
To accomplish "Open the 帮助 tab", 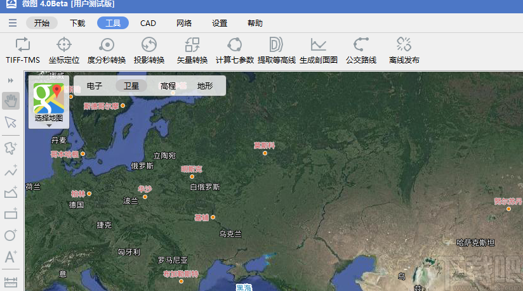I will point(255,23).
